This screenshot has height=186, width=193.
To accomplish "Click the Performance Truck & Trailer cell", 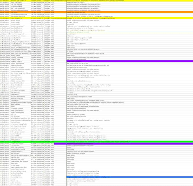I will coord(20,124).
